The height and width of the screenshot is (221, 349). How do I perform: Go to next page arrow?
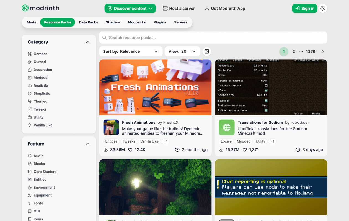click(x=323, y=51)
